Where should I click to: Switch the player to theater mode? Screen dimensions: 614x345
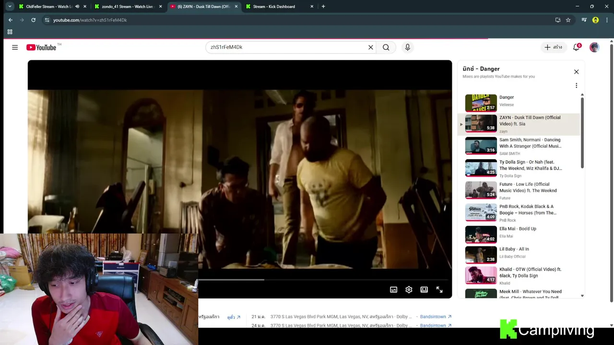click(424, 290)
